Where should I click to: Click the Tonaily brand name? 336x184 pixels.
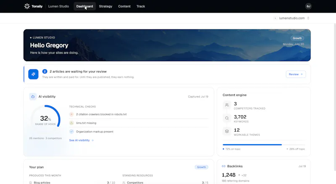37,6
